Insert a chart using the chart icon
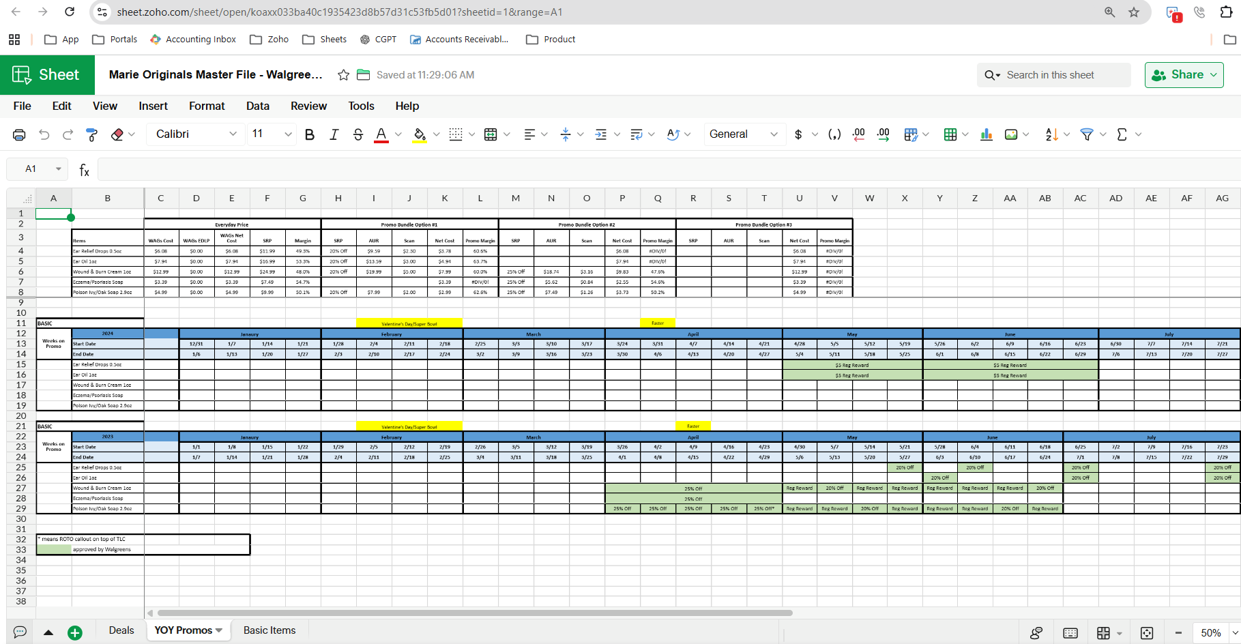Viewport: 1241px width, 644px height. (987, 134)
